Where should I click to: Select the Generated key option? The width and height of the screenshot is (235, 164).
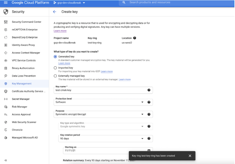(x=55, y=57)
